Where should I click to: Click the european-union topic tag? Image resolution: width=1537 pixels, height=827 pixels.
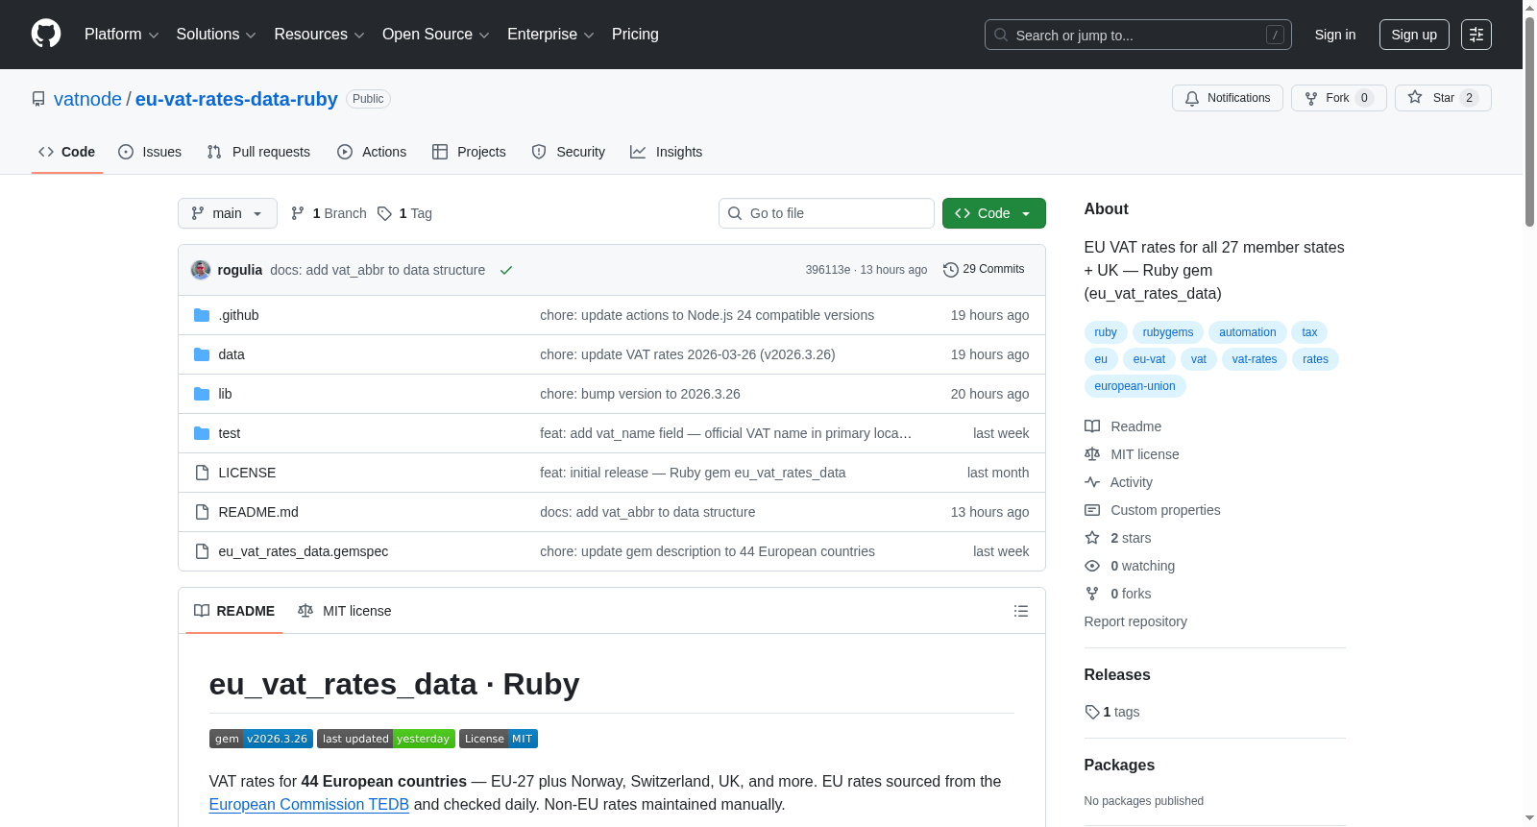point(1134,386)
